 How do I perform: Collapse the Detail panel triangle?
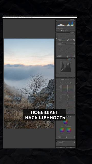click(x=75, y=140)
